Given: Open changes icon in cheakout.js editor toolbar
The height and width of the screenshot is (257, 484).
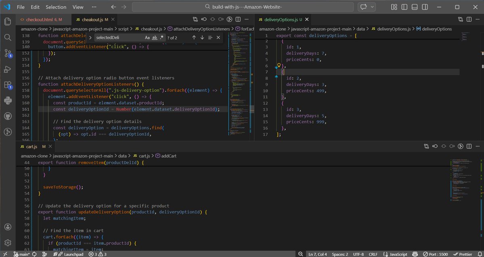Looking at the screenshot, I should click(x=196, y=19).
